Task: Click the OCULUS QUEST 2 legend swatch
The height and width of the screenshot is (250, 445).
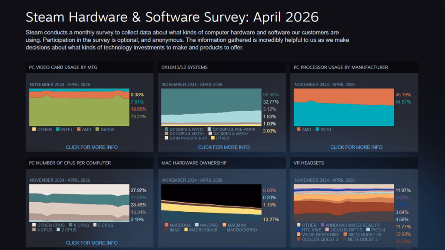Action: point(299,239)
